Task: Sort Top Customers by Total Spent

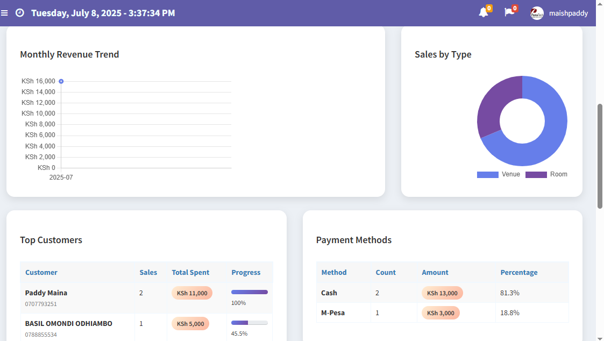Action: 190,272
